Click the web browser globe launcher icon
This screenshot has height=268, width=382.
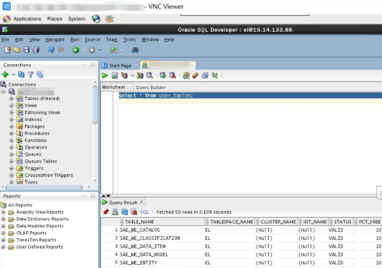click(96, 18)
